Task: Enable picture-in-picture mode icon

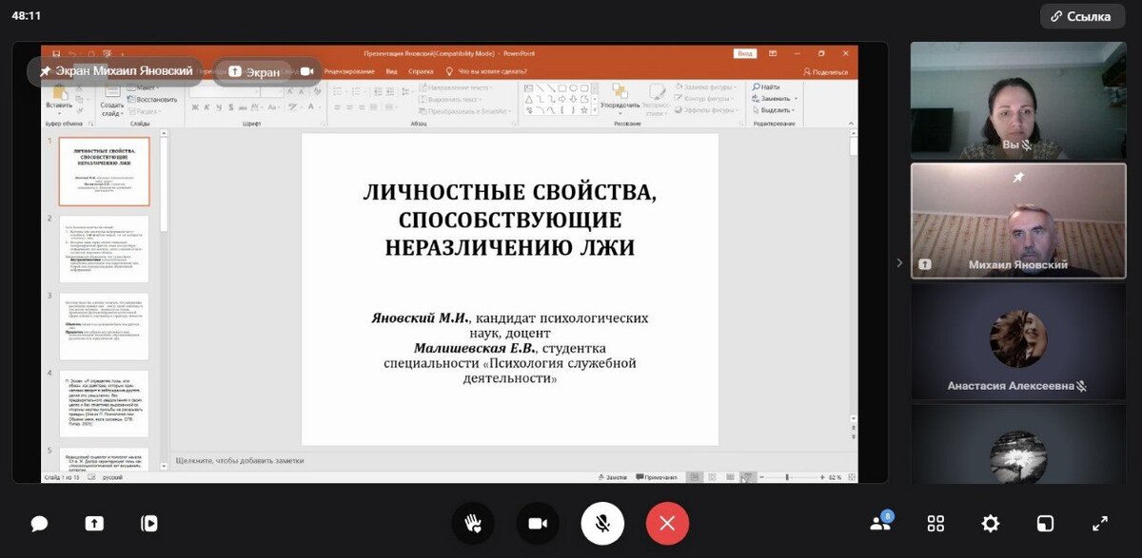Action: pyautogui.click(x=1045, y=523)
